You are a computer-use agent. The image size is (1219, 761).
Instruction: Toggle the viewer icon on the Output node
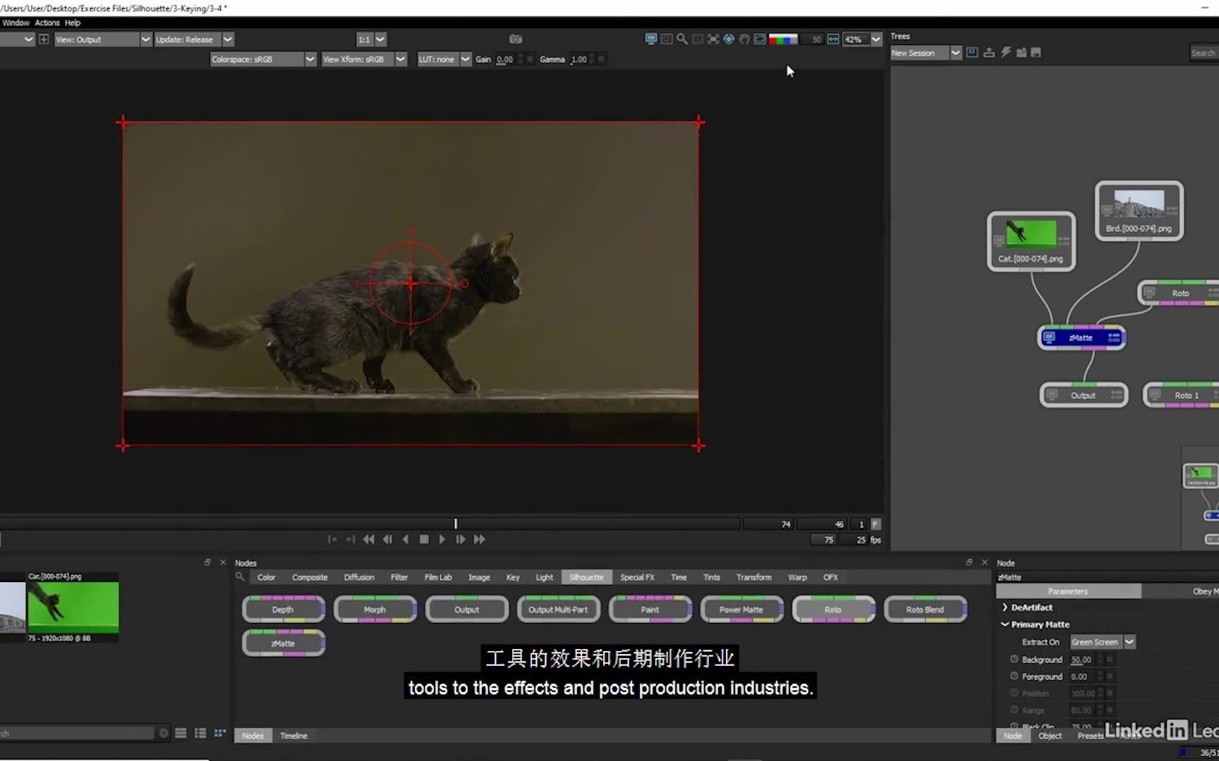point(1052,395)
